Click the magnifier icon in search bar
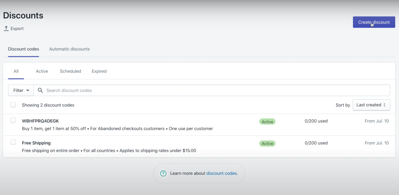The image size is (399, 195). click(40, 90)
